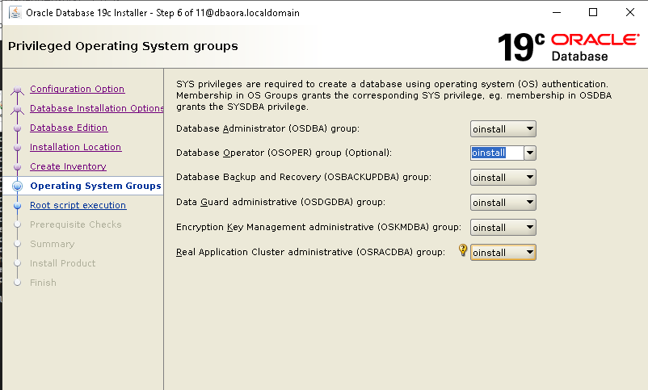Click the Operating System Groups step bullet

tap(17, 187)
